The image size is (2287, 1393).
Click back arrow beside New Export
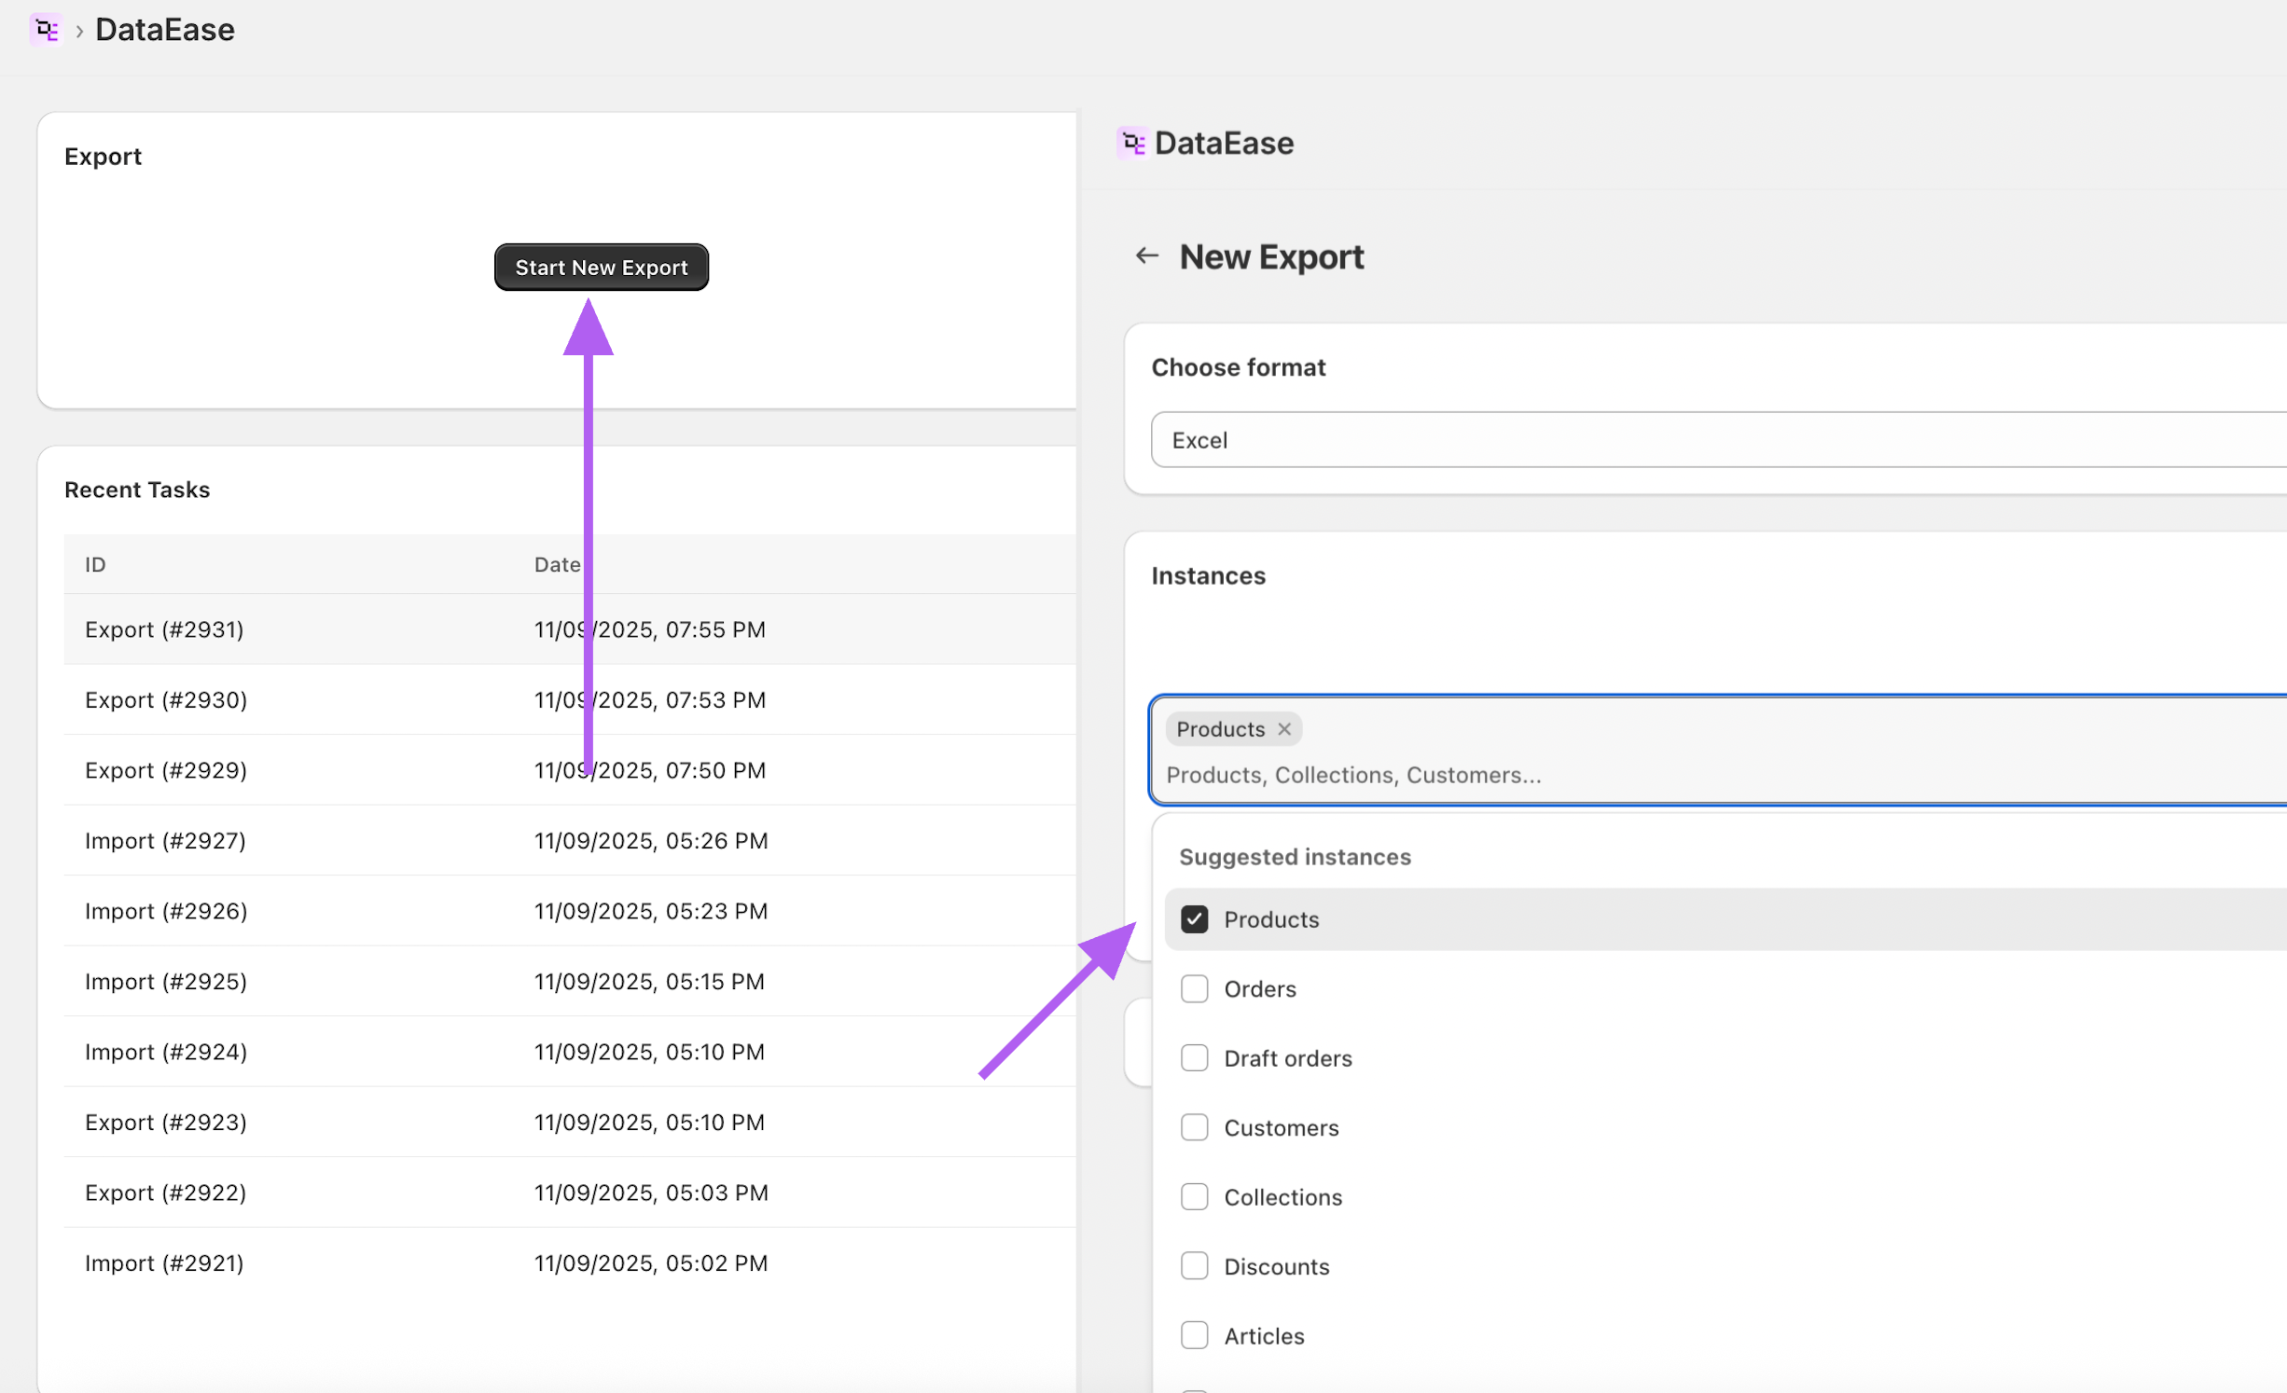point(1146,256)
